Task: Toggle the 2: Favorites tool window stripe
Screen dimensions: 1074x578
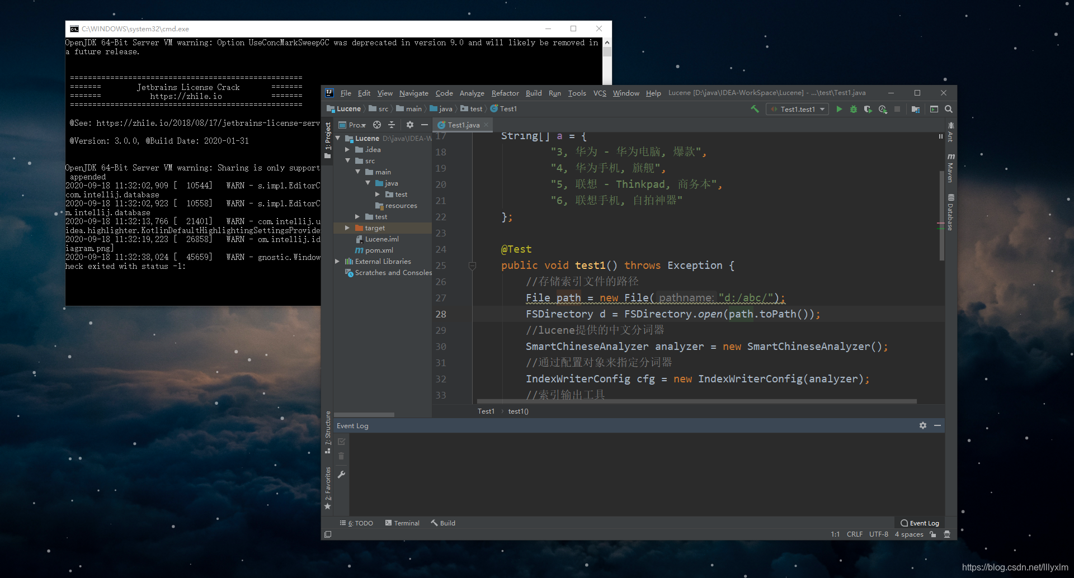Action: pos(328,488)
